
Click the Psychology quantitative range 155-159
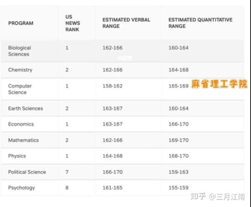click(x=178, y=188)
